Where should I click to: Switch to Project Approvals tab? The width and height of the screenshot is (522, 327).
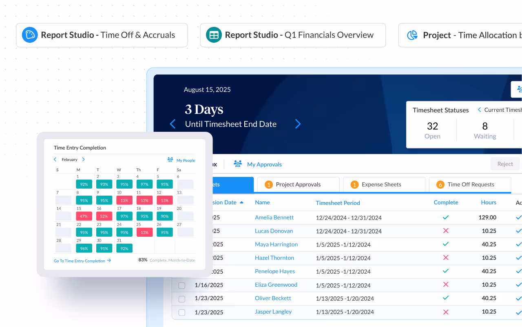pyautogui.click(x=298, y=185)
